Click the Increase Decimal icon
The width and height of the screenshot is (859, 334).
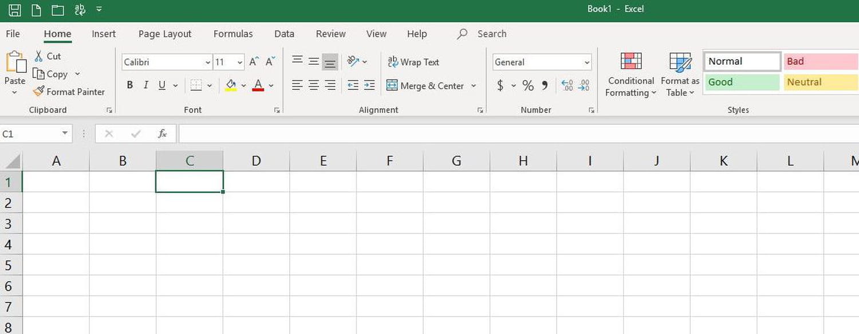(567, 85)
